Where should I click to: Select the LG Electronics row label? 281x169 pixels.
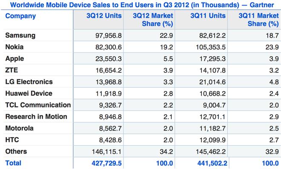click(x=29, y=82)
